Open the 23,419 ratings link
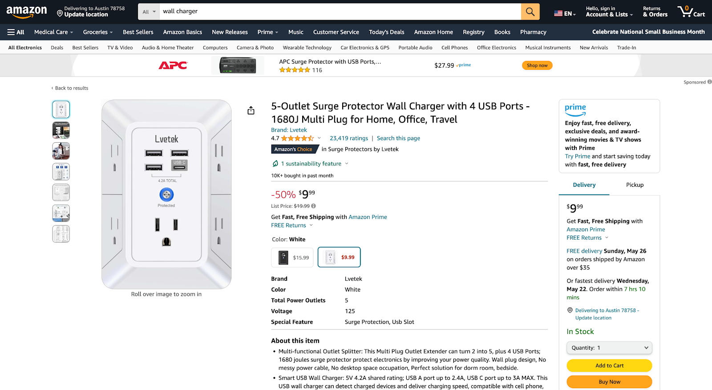Image resolution: width=712 pixels, height=390 pixels. coord(348,138)
